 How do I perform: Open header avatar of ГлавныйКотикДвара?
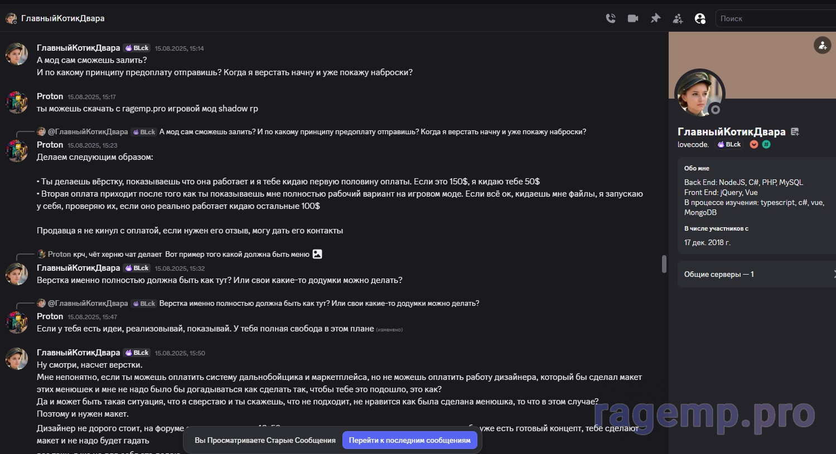pyautogui.click(x=11, y=18)
